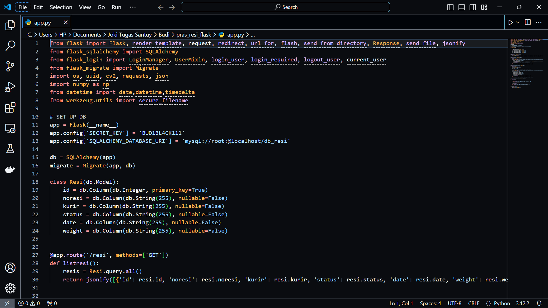Open the Testing flask icon view

tap(10, 149)
